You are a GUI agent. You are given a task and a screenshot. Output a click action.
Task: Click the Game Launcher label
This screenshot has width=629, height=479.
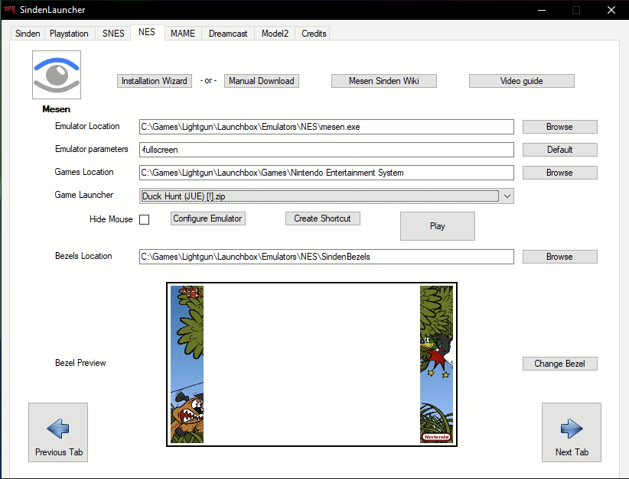pos(84,195)
